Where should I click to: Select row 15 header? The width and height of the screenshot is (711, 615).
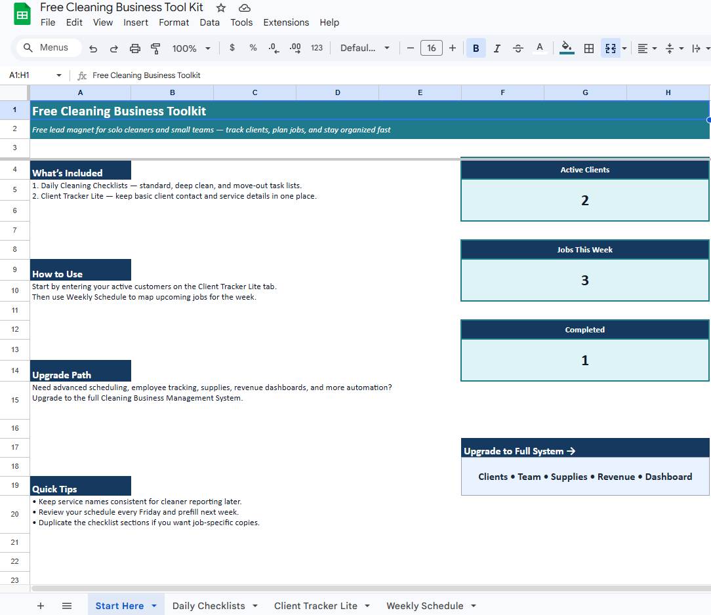click(x=15, y=400)
